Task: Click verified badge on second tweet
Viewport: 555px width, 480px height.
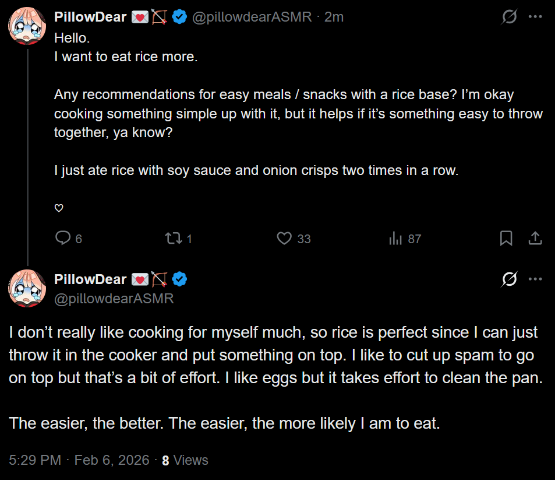Action: tap(179, 279)
